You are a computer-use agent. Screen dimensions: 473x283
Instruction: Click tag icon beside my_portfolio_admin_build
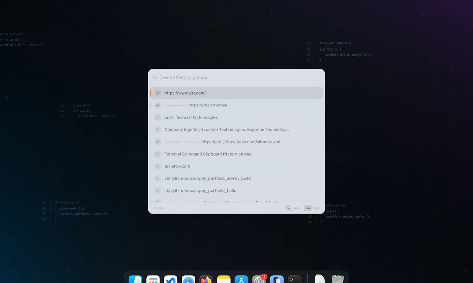coord(158,178)
